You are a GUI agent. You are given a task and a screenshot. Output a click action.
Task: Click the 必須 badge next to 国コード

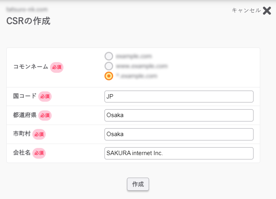tap(45, 97)
